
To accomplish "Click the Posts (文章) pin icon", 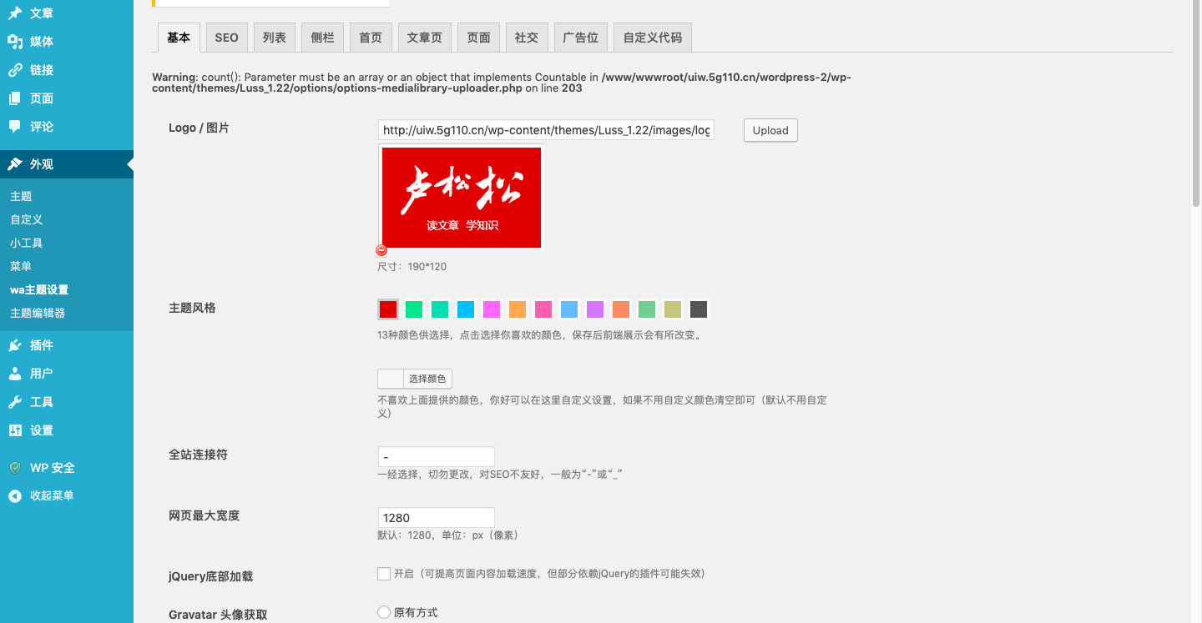I will [x=15, y=13].
